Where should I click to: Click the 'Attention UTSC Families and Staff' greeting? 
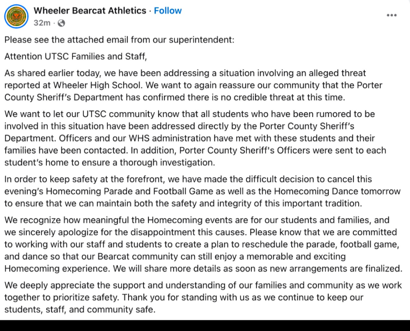(x=76, y=56)
